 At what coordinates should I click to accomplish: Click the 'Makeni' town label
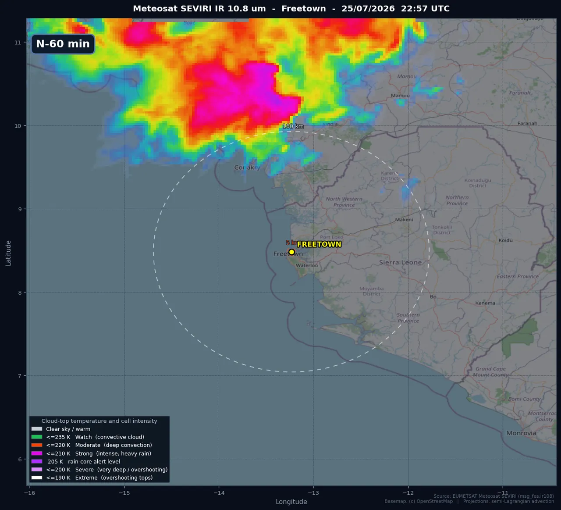tap(404, 220)
